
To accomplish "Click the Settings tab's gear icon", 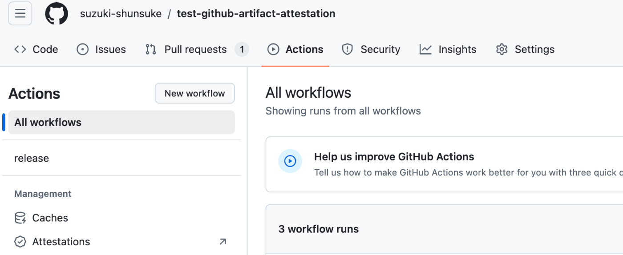I will pos(502,49).
